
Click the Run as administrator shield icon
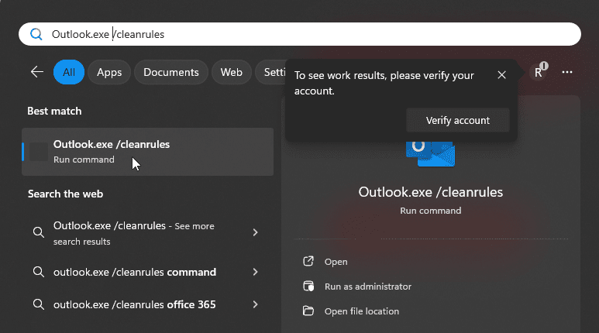(308, 286)
